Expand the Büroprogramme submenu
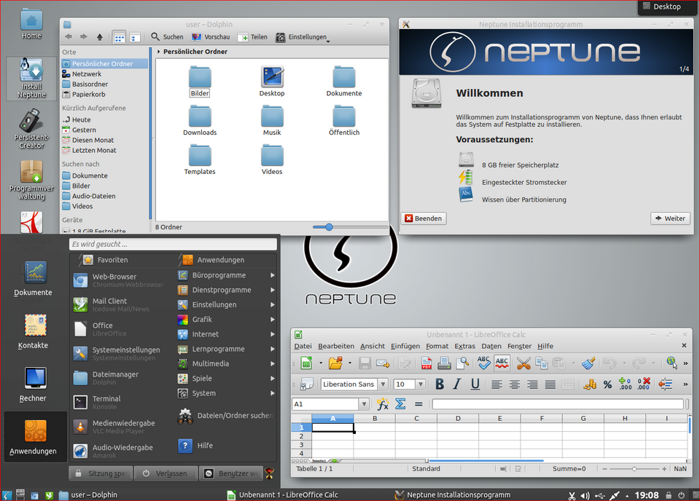700x501 pixels. coord(219,275)
